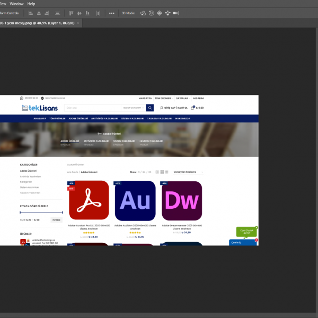Click Adobe Ürünleri in the blue navigation bar
Image resolution: width=318 pixels, height=318 pixels.
78,118
